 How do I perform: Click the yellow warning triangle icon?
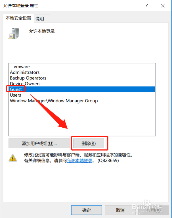click(13, 158)
